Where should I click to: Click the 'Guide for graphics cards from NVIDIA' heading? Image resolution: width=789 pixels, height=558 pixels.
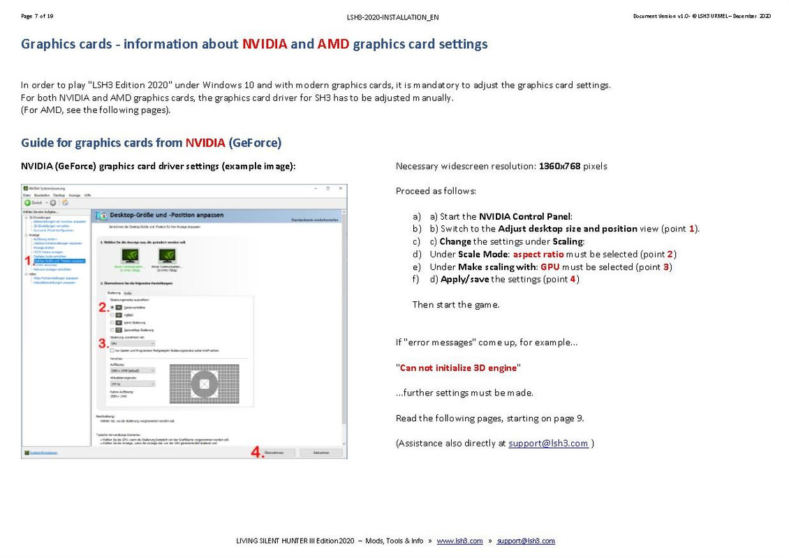pyautogui.click(x=151, y=143)
